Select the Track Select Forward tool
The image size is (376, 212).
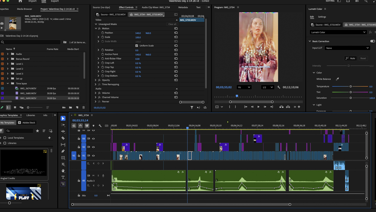63,125
